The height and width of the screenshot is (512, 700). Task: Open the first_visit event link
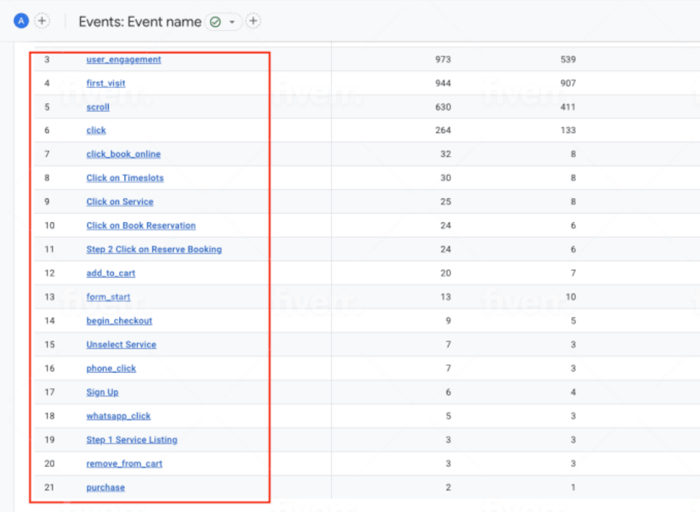[x=106, y=83]
